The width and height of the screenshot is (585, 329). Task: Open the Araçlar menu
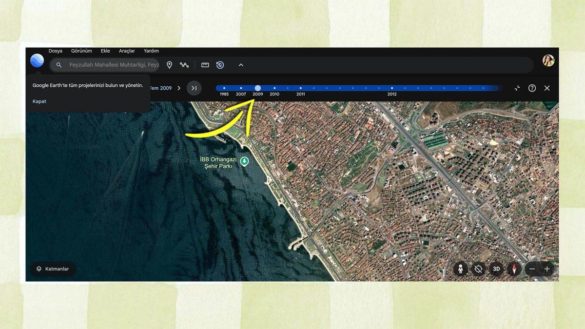click(x=127, y=51)
